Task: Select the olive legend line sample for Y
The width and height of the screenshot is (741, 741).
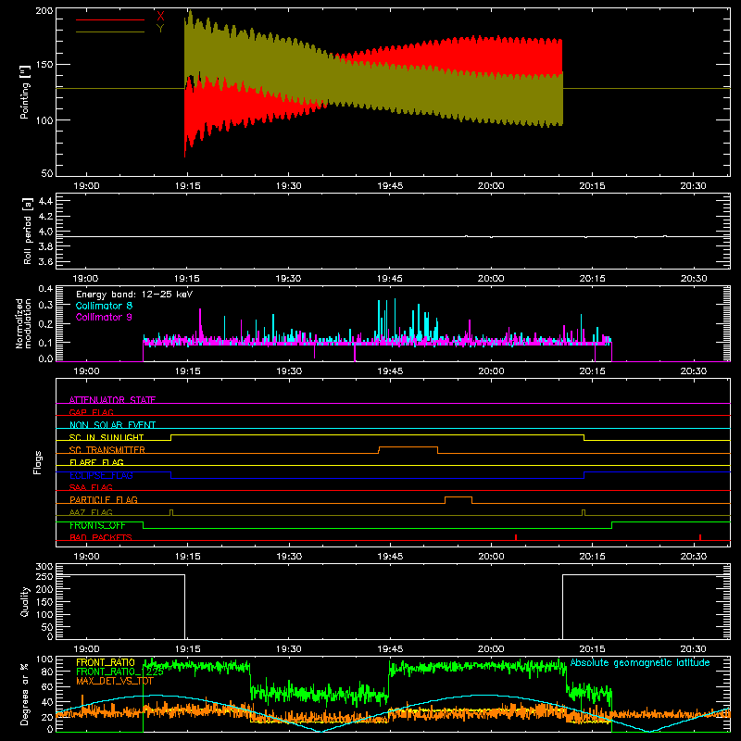Action: pyautogui.click(x=110, y=31)
